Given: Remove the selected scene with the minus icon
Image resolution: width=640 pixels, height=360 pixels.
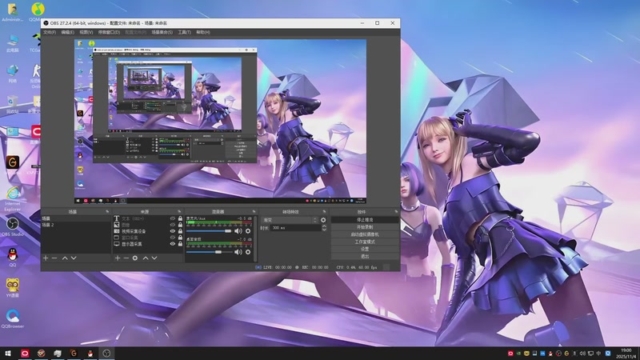Looking at the screenshot, I should point(54,258).
